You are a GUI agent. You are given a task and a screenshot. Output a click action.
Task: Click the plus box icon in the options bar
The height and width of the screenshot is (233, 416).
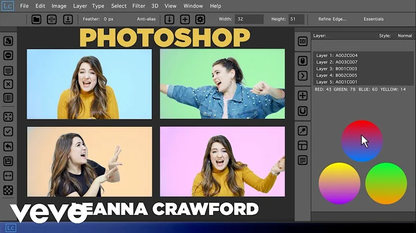tap(185, 20)
